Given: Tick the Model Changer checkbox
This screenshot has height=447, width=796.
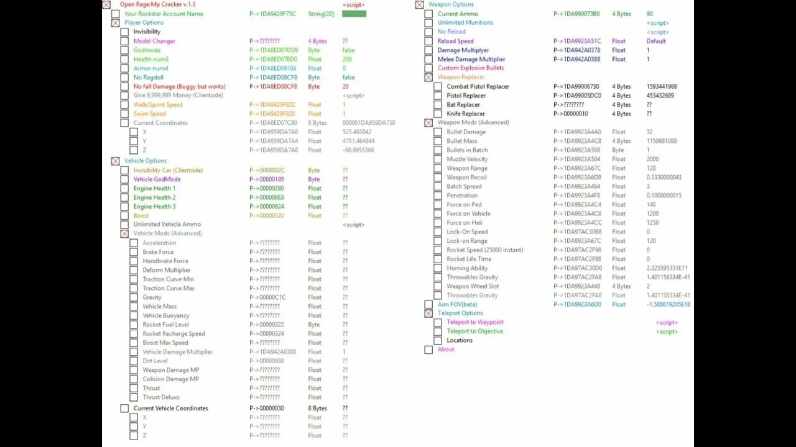Looking at the screenshot, I should point(125,41).
